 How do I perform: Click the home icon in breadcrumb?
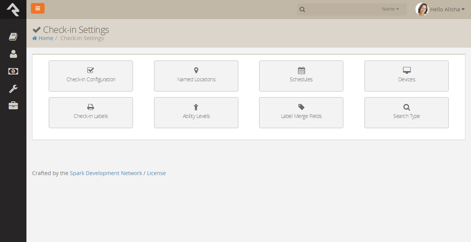pyautogui.click(x=35, y=38)
